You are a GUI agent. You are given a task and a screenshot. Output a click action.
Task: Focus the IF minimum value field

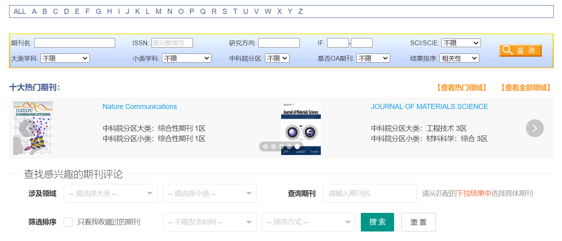pos(338,43)
